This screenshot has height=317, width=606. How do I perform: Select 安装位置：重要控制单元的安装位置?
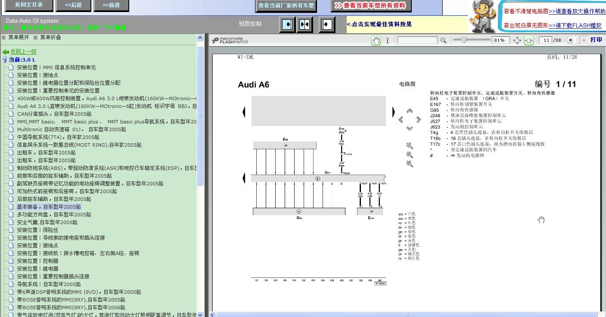click(58, 91)
